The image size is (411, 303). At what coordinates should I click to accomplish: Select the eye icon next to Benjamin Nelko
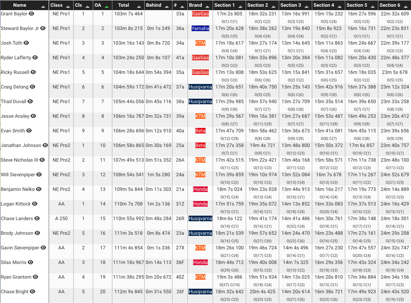pyautogui.click(x=39, y=189)
